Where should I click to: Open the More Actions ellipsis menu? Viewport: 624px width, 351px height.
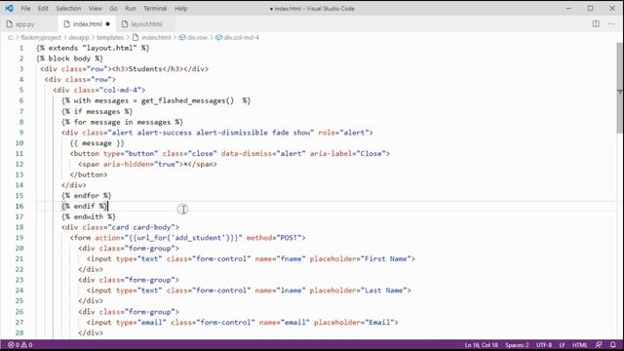[x=611, y=23]
